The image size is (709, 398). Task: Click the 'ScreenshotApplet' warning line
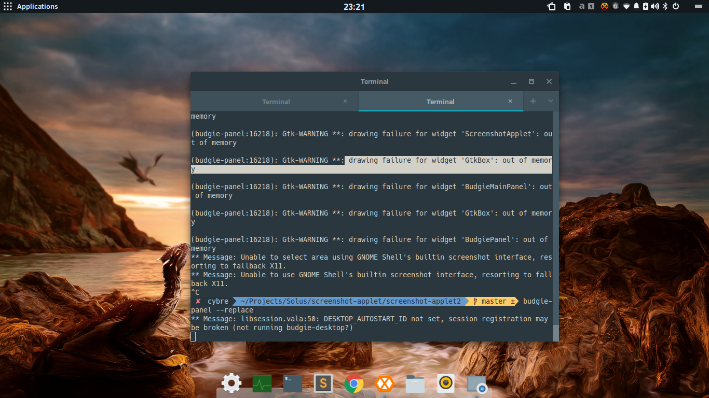372,138
